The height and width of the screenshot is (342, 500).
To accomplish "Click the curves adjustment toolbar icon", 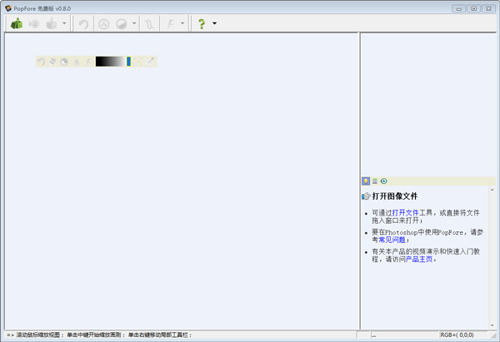I will (x=148, y=24).
